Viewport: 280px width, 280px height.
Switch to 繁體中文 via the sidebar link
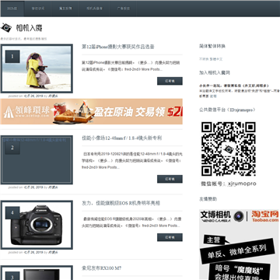[216, 59]
